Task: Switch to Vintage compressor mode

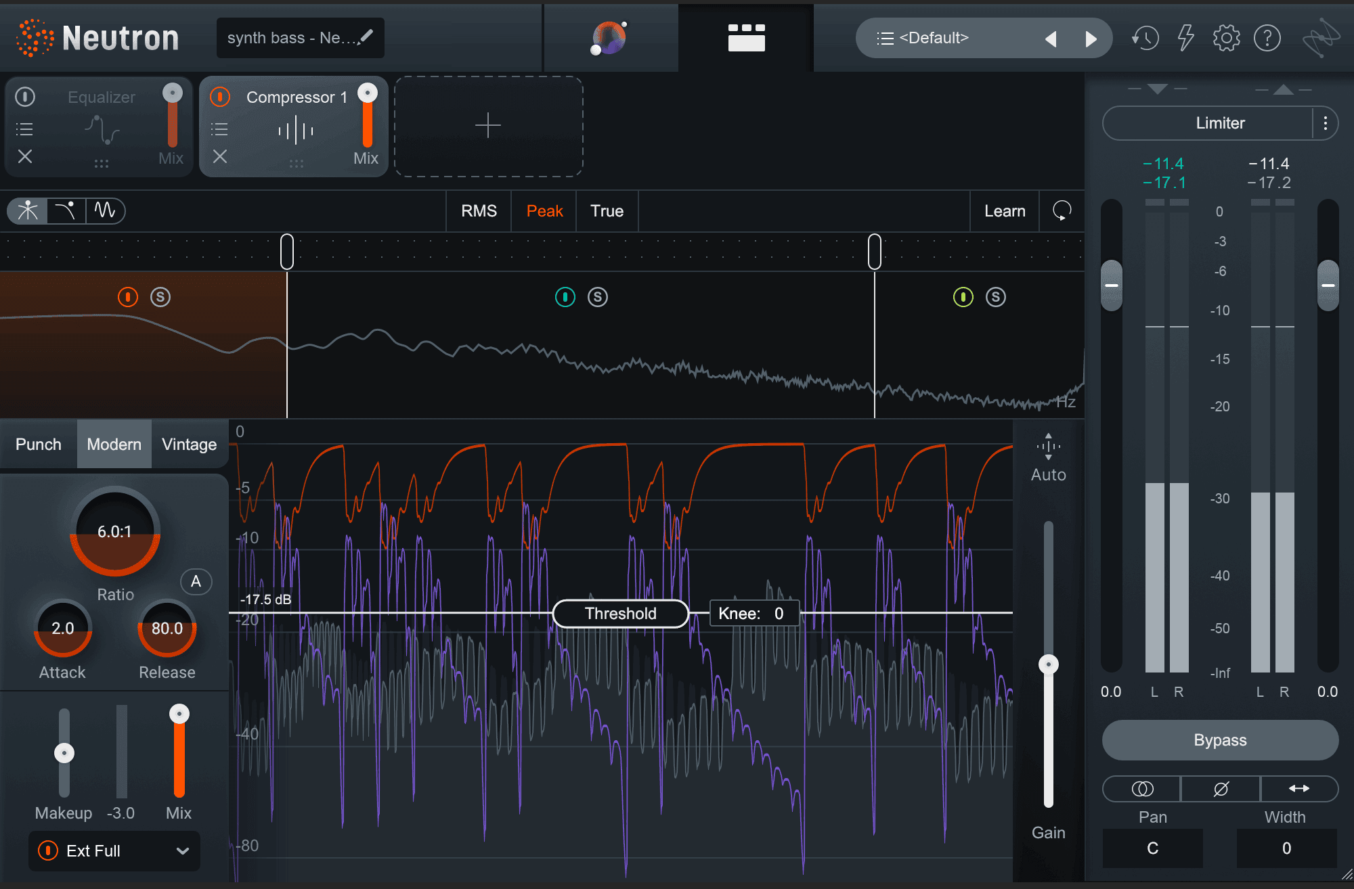Action: tap(190, 444)
